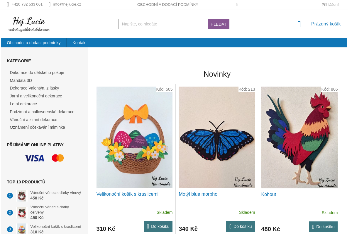Screen dimensions: 352x234
Task: Click the Přihlášení login link
Action: pyautogui.click(x=330, y=4)
